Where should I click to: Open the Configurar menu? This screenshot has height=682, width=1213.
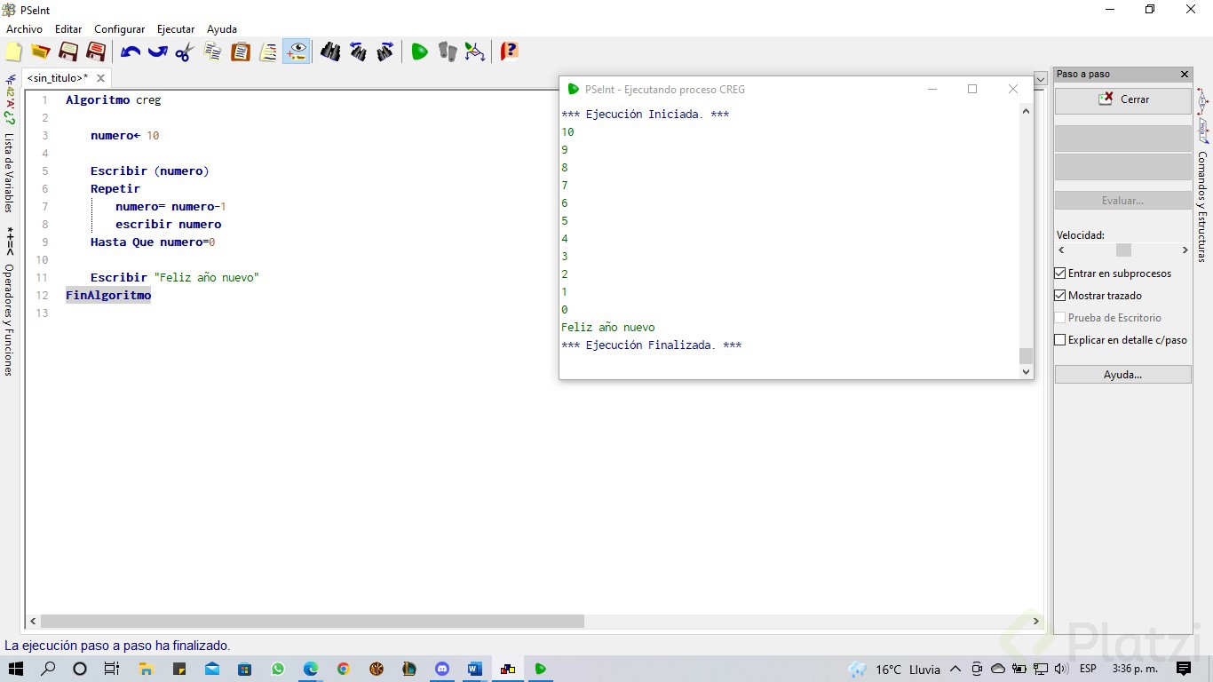[x=119, y=29]
